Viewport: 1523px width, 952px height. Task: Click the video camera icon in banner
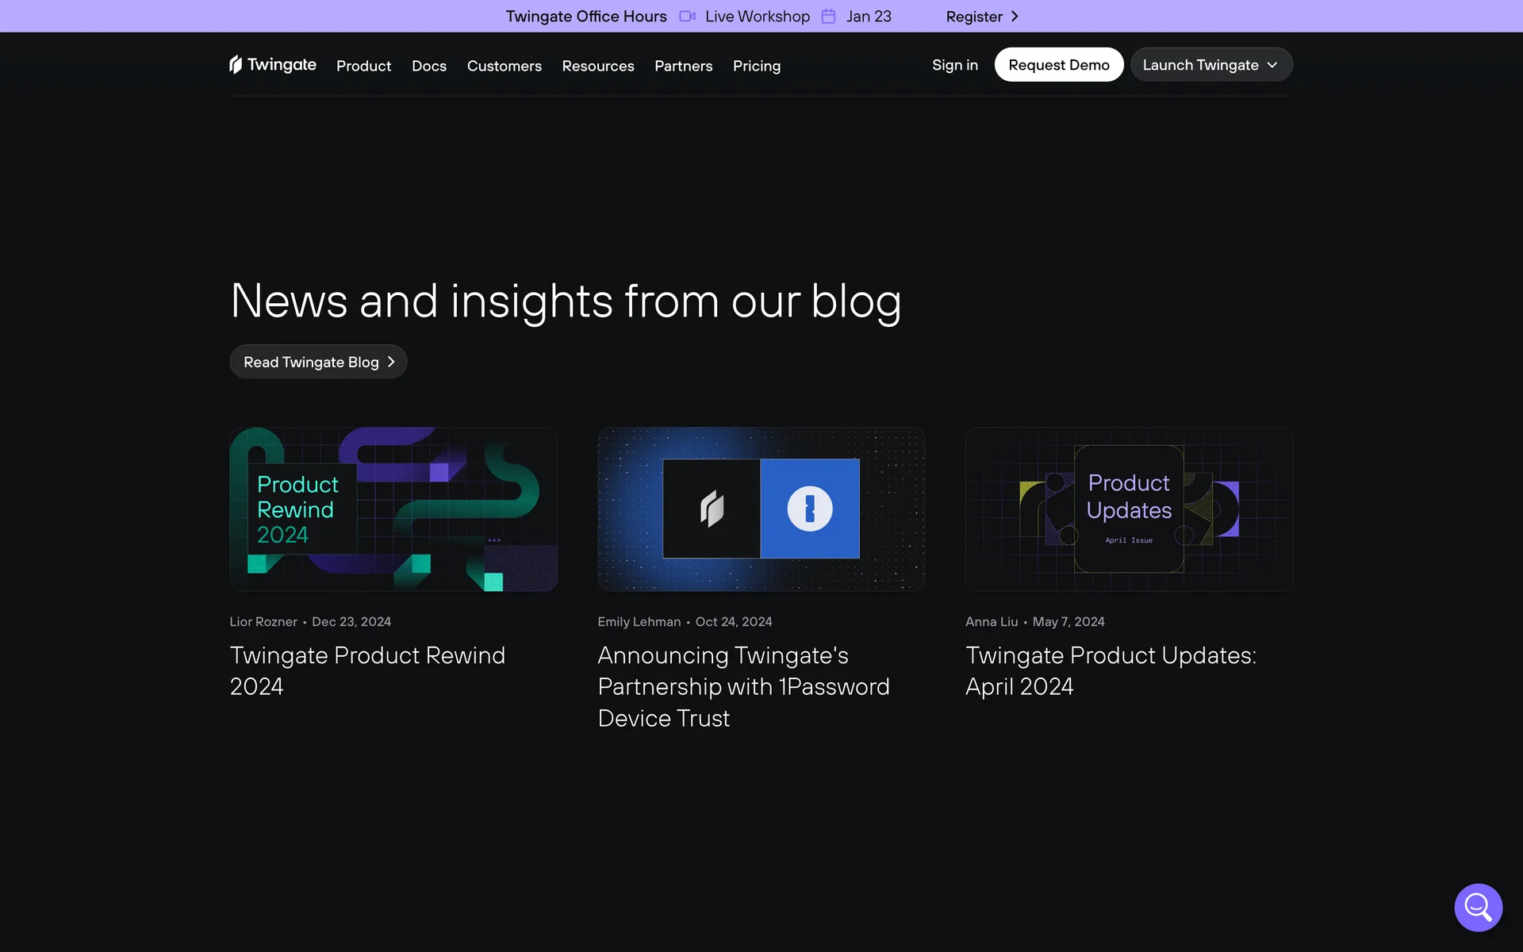(687, 17)
